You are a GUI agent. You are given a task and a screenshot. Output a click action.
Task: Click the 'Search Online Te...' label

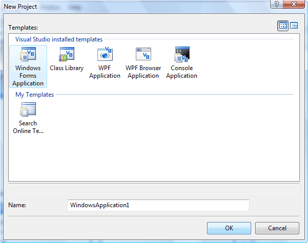tap(28, 127)
